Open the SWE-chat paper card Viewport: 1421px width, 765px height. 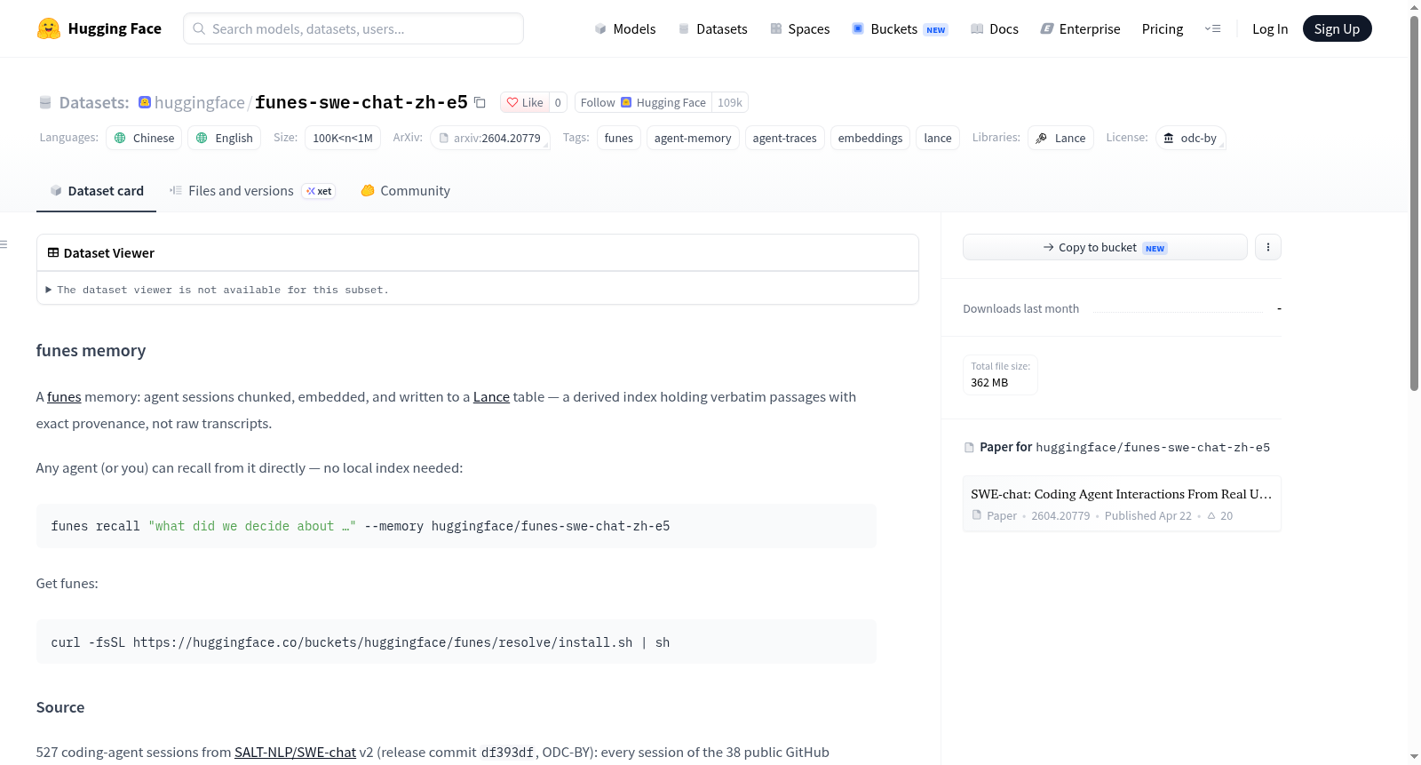[x=1122, y=504]
